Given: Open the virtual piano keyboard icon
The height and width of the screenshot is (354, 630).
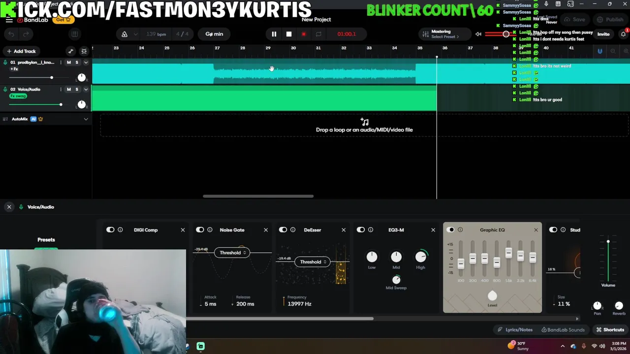Looking at the screenshot, I should point(75,34).
